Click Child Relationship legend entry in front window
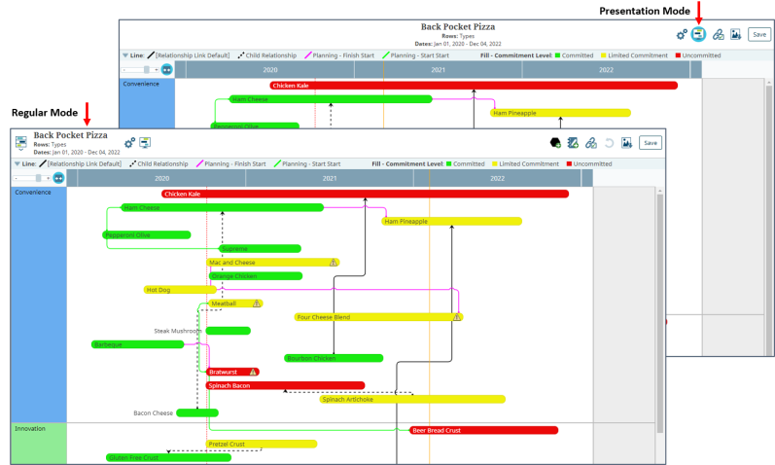 click(159, 163)
